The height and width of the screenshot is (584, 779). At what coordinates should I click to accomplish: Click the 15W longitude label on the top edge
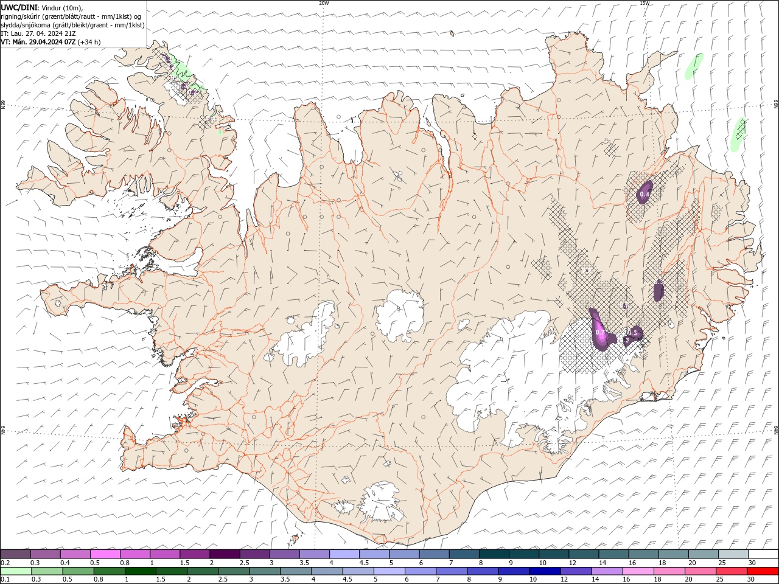click(645, 3)
